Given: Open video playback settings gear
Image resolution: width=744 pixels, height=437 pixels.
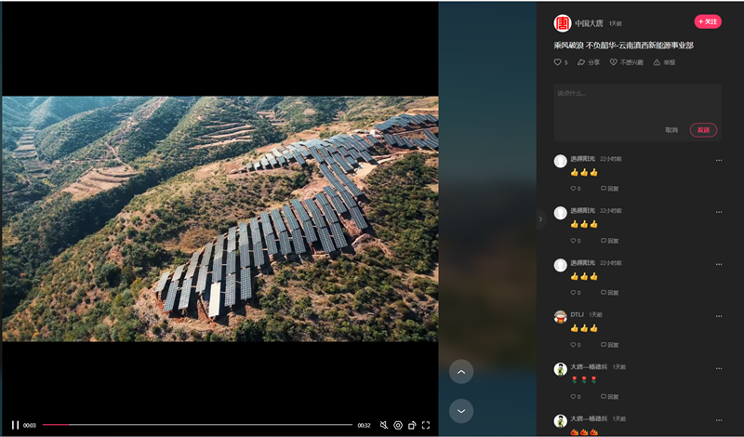Looking at the screenshot, I should tap(398, 425).
